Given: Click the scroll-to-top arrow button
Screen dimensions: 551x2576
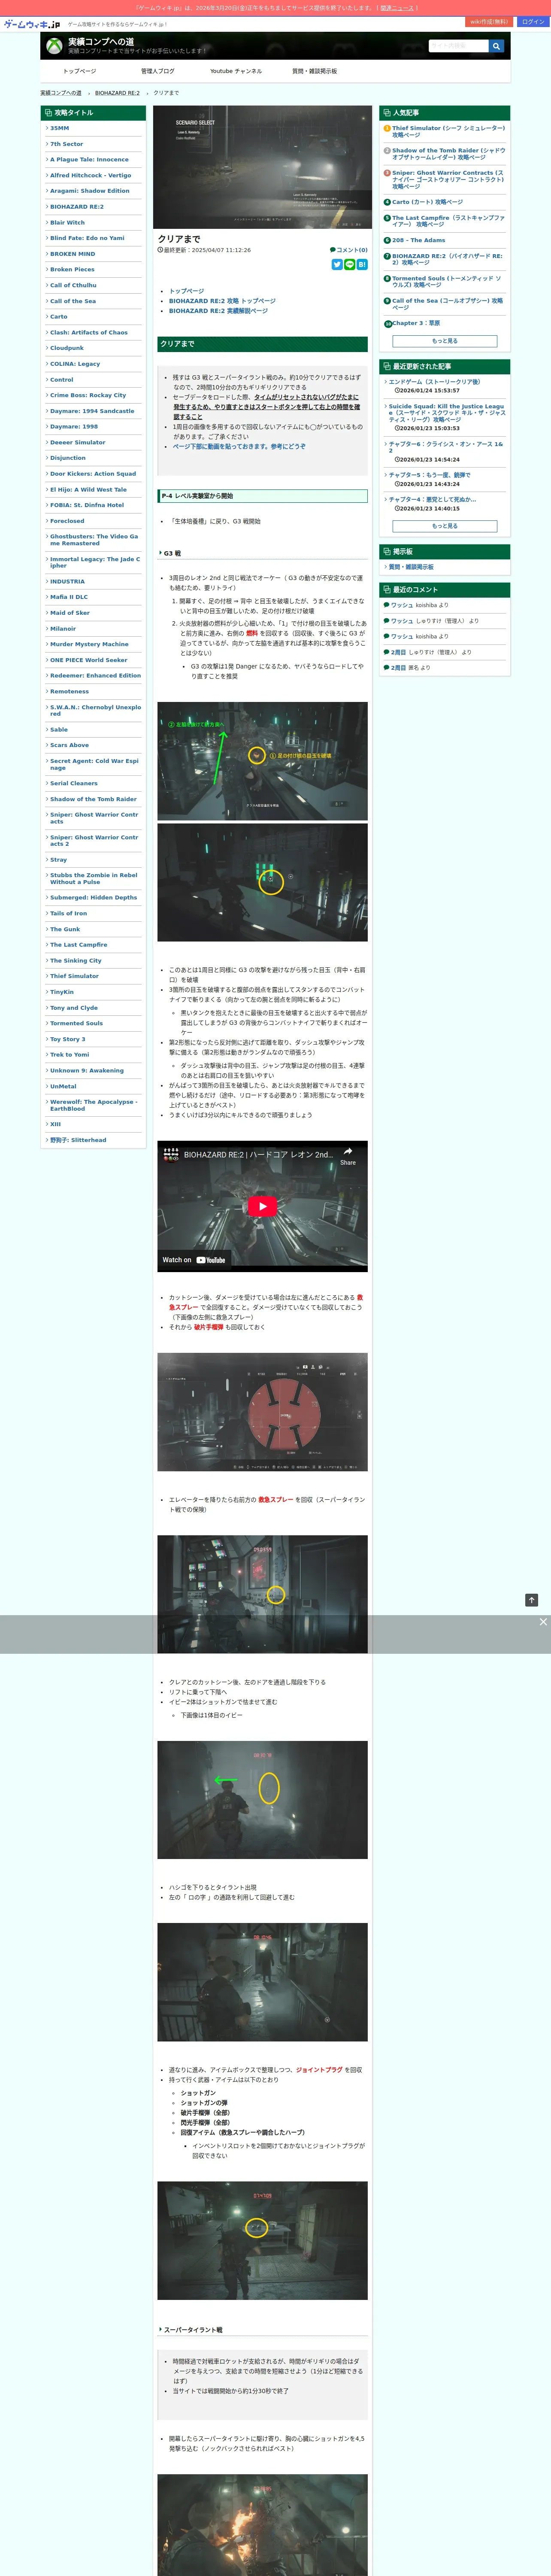Looking at the screenshot, I should (532, 1600).
